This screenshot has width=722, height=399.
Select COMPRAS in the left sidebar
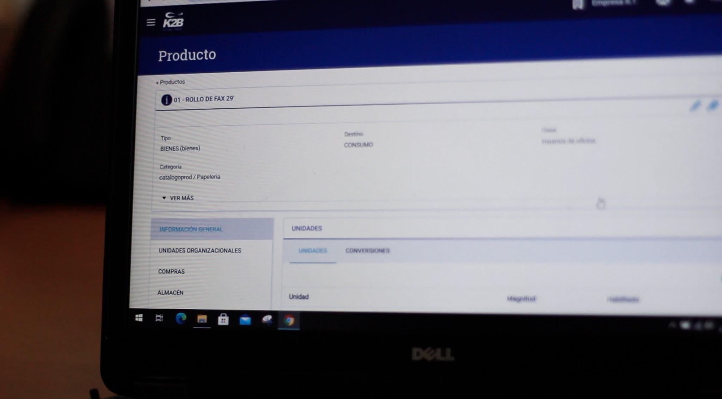pos(172,272)
